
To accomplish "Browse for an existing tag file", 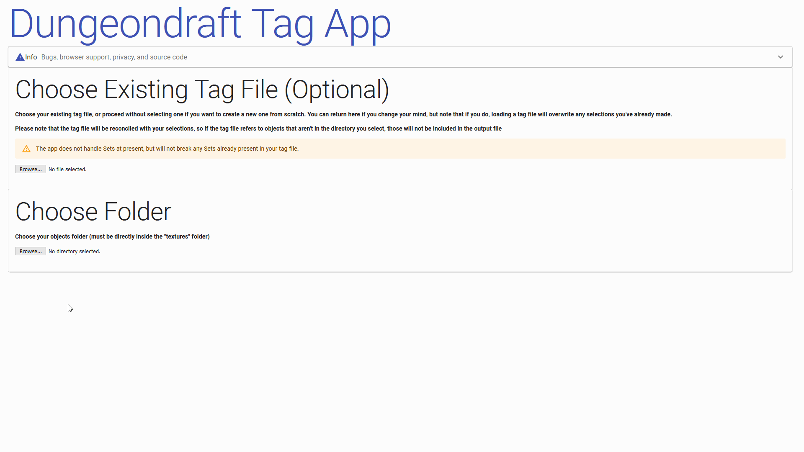I will 31,169.
